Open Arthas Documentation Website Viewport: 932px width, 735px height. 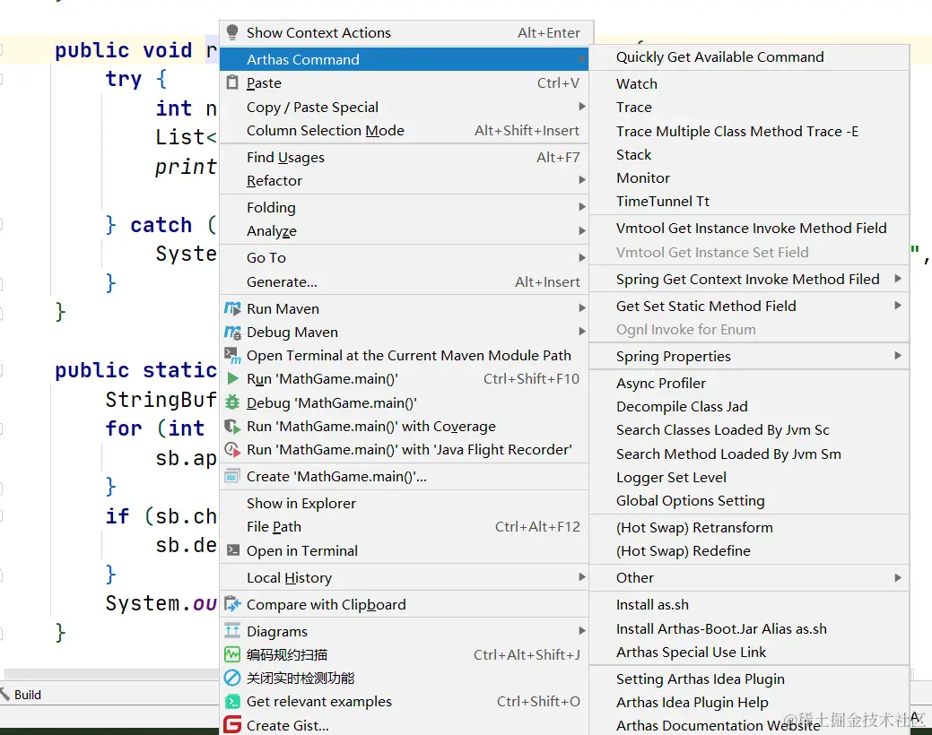tap(750, 725)
